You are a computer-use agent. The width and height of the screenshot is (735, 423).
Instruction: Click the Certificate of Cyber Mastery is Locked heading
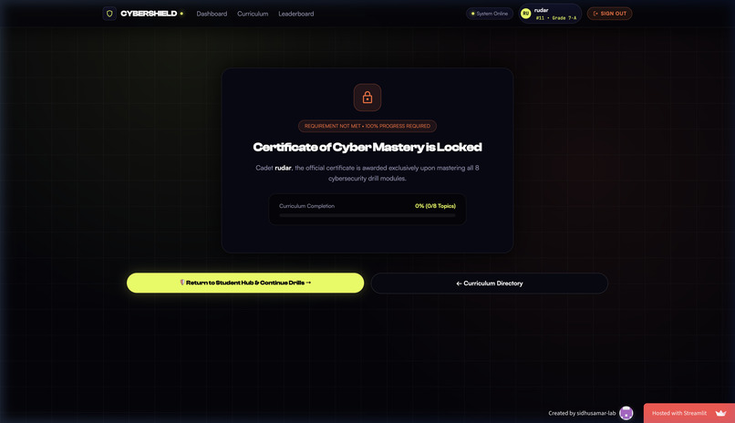coord(367,147)
